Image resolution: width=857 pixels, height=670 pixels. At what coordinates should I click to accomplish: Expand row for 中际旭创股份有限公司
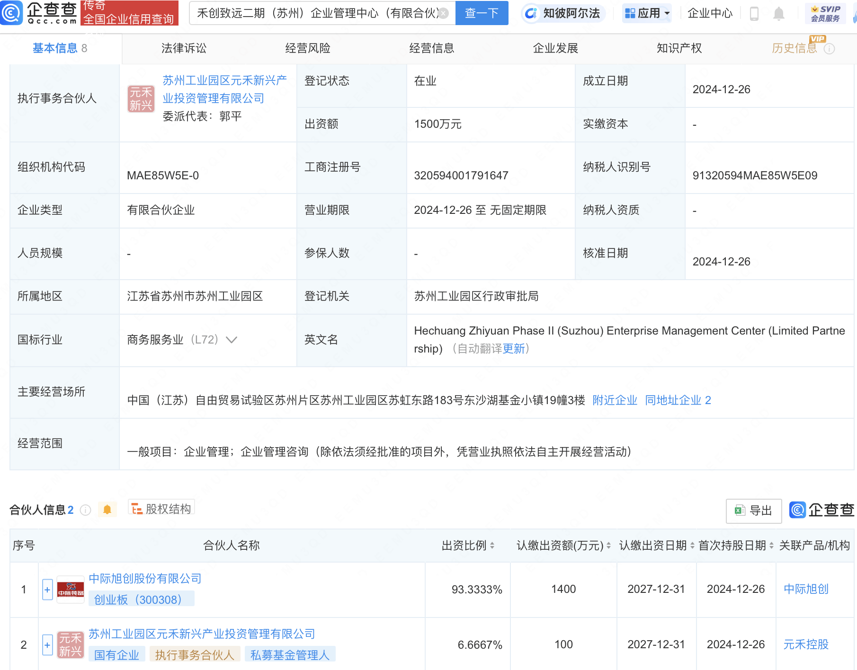coord(47,590)
